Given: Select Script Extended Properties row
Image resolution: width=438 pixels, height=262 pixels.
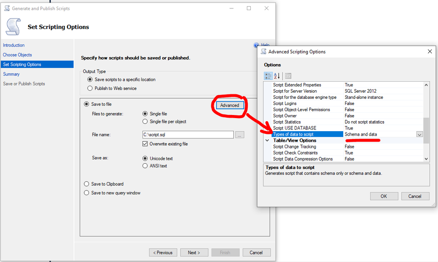Looking at the screenshot, I should point(348,85).
